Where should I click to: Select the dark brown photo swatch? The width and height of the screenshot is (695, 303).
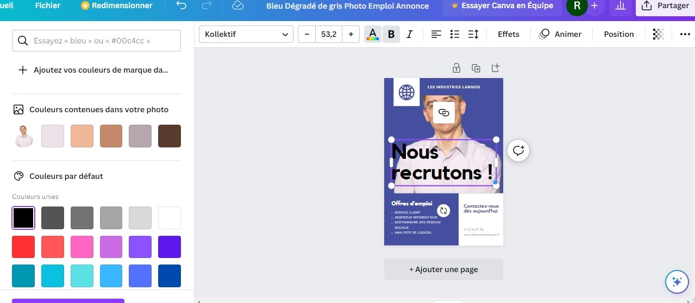(170, 136)
